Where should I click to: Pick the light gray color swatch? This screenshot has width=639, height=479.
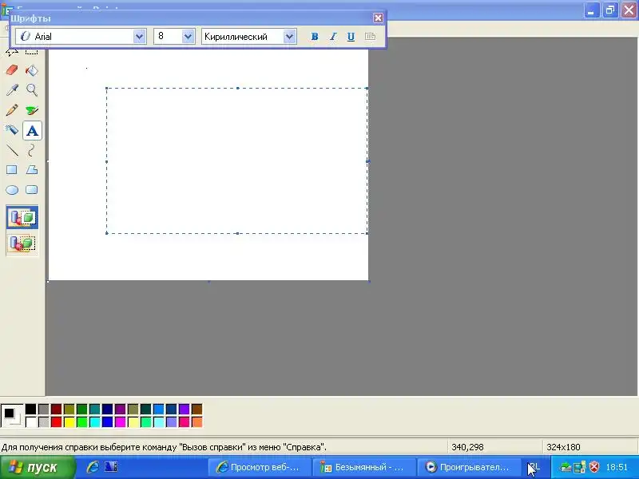(44, 422)
